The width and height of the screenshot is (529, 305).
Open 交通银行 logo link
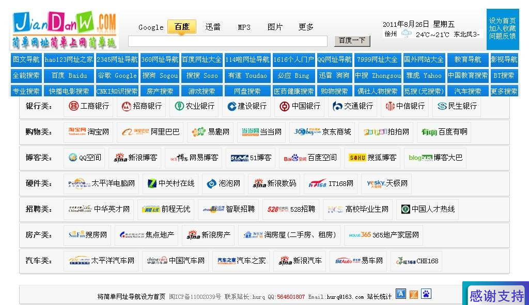click(x=337, y=106)
